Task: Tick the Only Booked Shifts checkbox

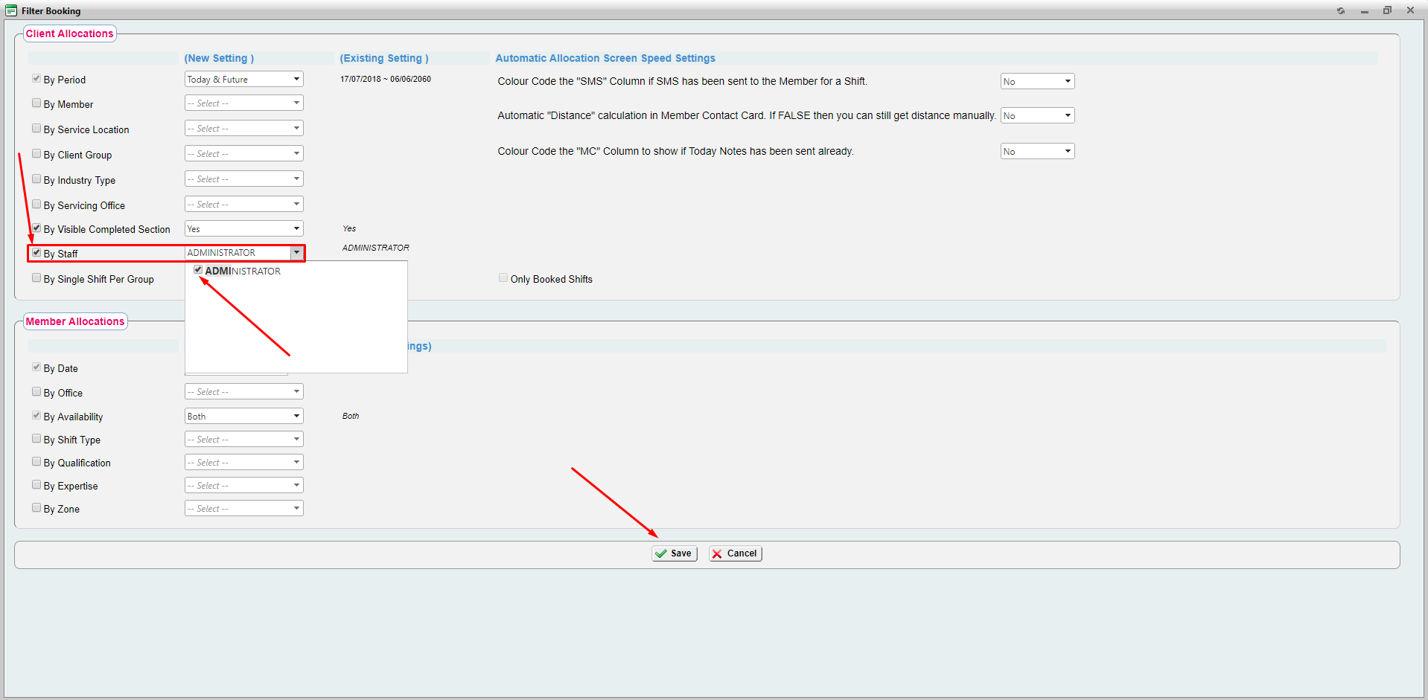Action: pos(503,278)
